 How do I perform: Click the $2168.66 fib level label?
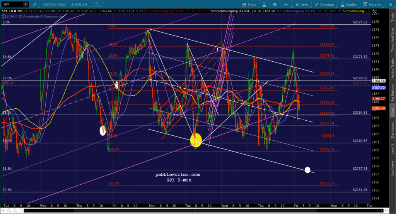point(360,78)
